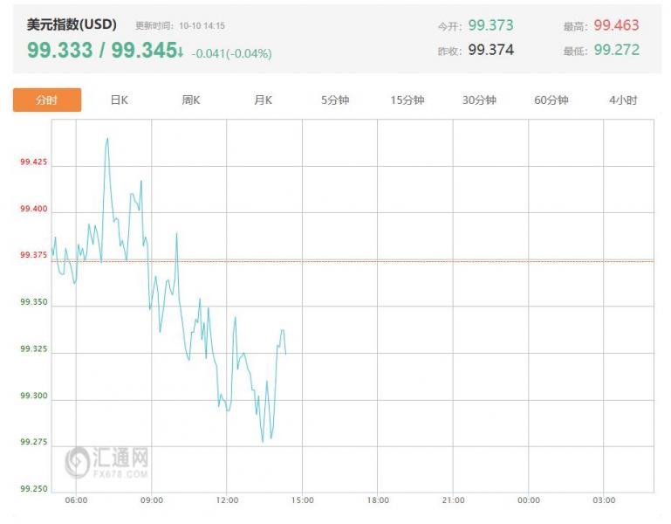Click the 昨收 value 99.374
This screenshot has height=524, width=671.
point(490,50)
